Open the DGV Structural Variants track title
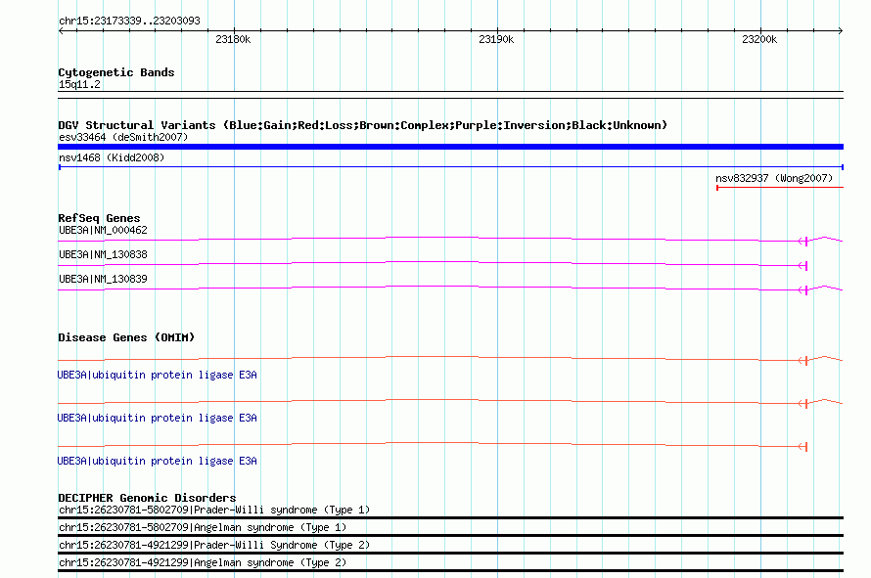 coord(362,125)
